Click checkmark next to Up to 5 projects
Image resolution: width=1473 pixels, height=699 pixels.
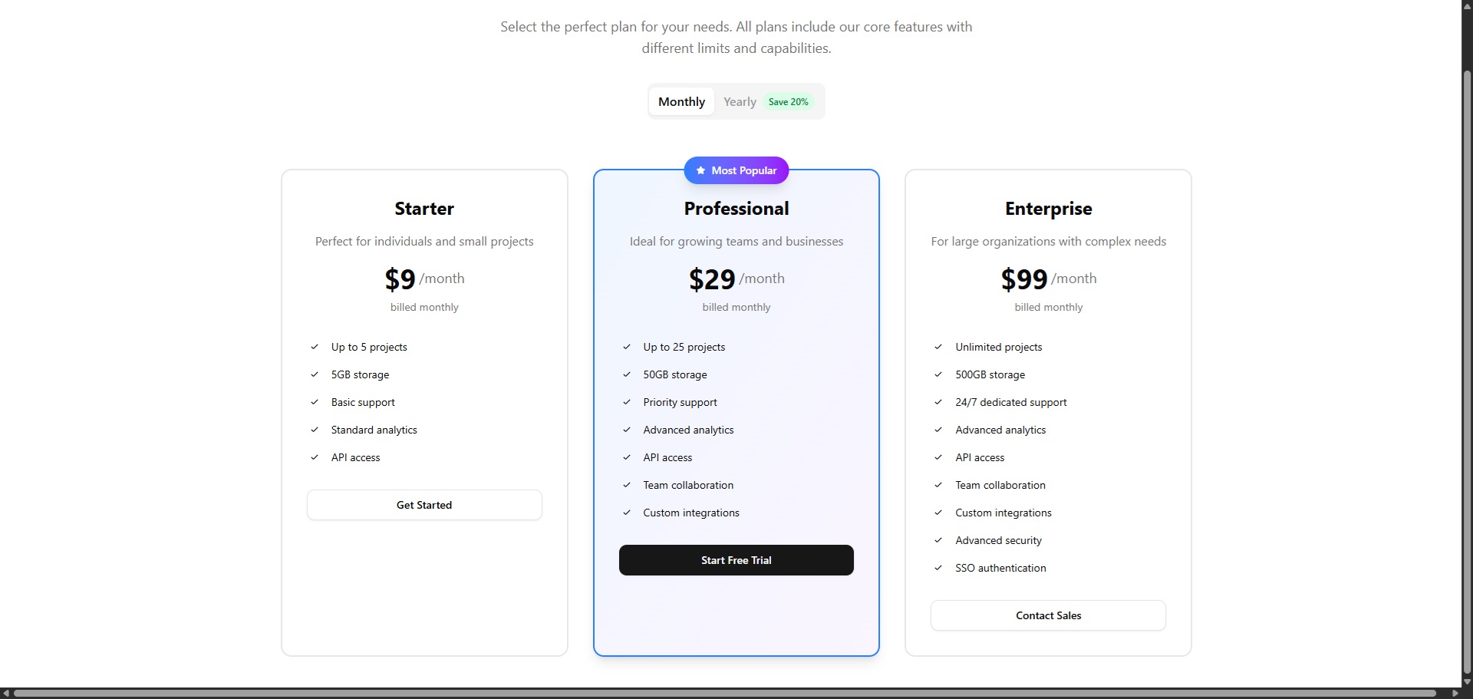pos(315,347)
